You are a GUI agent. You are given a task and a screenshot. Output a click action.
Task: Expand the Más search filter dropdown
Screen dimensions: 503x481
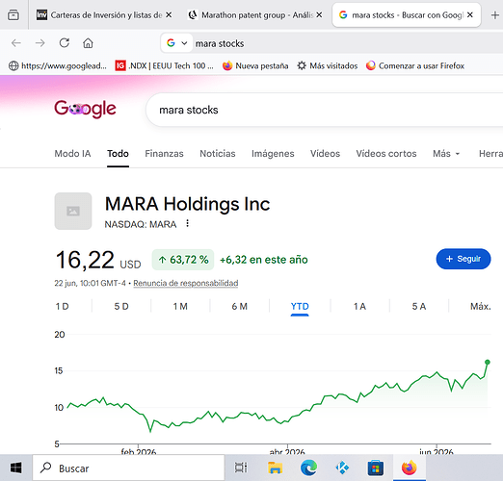(x=446, y=154)
